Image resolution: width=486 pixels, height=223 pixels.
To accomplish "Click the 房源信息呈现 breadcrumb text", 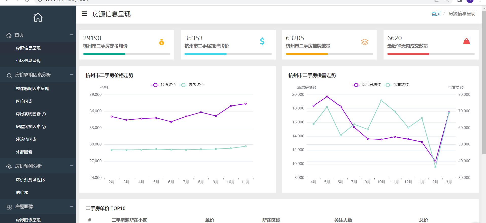I will coord(462,14).
